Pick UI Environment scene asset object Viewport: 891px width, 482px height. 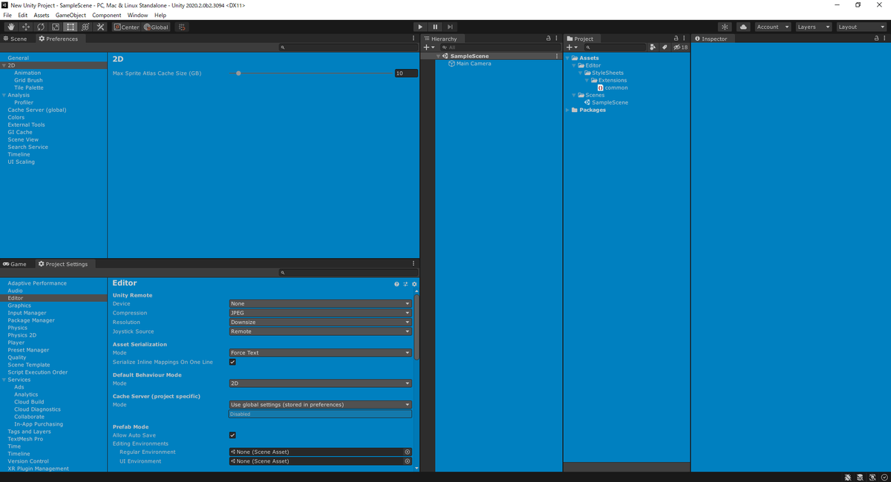(x=407, y=461)
